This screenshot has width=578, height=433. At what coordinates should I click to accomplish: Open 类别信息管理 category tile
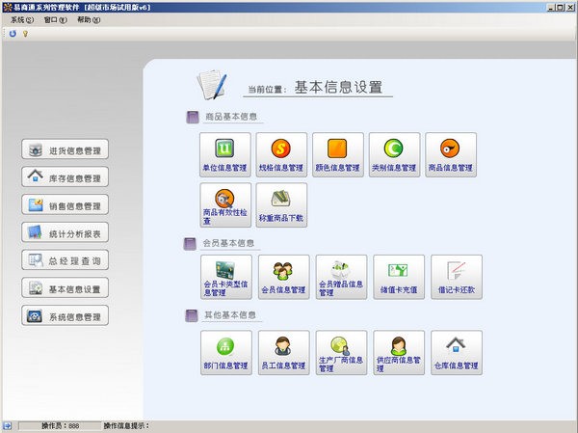point(394,154)
